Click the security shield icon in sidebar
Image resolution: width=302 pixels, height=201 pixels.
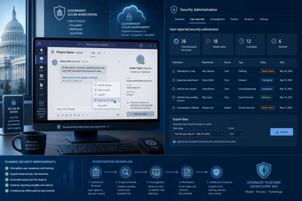coord(41,104)
